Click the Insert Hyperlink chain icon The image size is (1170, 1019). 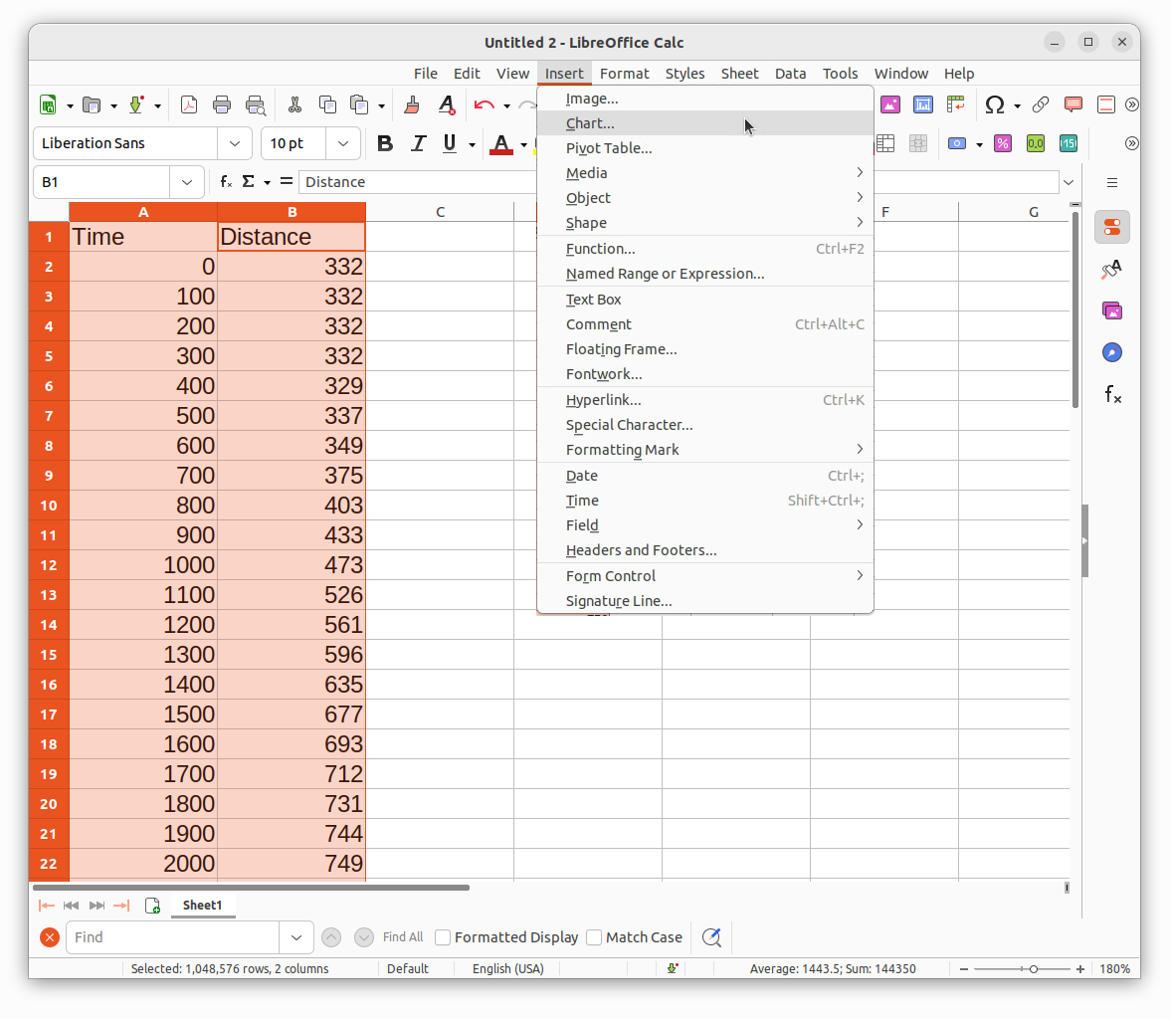tap(1041, 105)
